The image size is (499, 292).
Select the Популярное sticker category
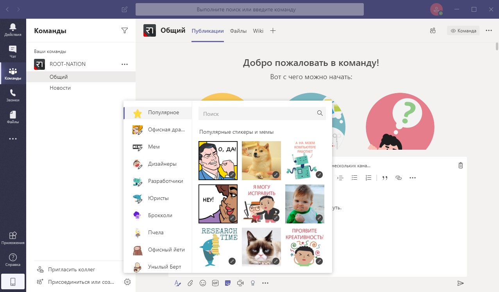(x=158, y=113)
